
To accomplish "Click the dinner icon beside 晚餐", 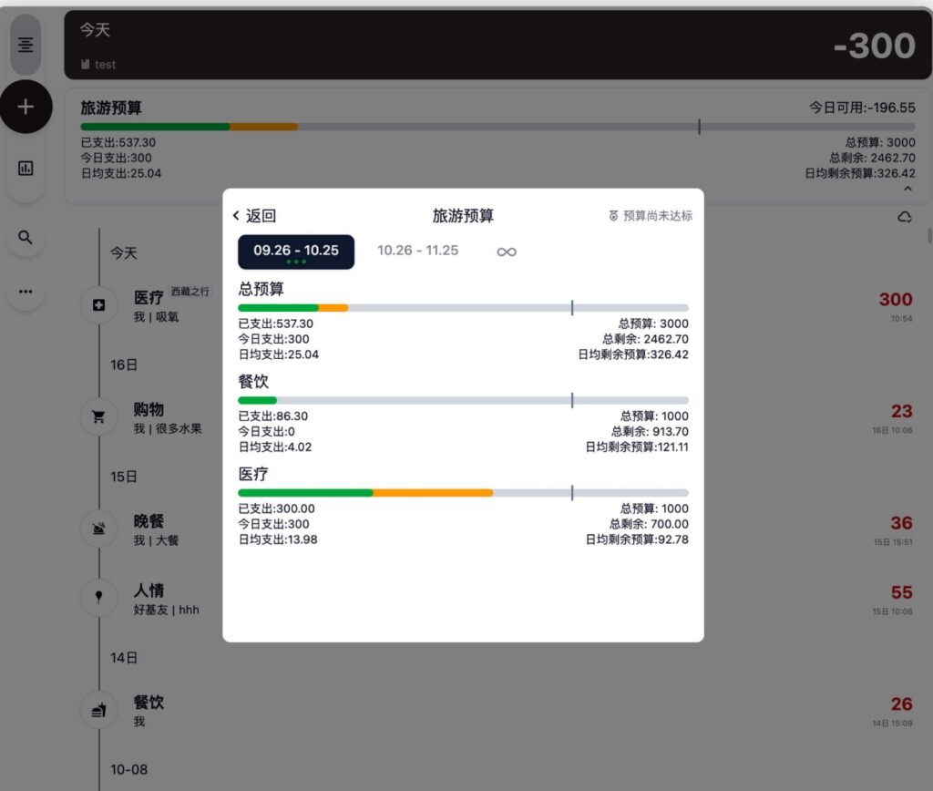I will point(99,529).
